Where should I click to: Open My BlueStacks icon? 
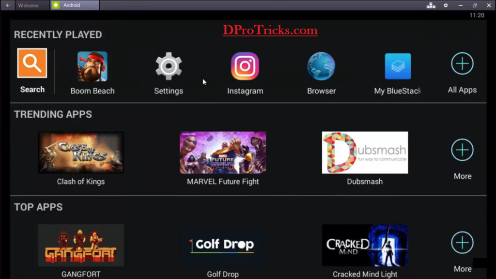click(x=398, y=66)
